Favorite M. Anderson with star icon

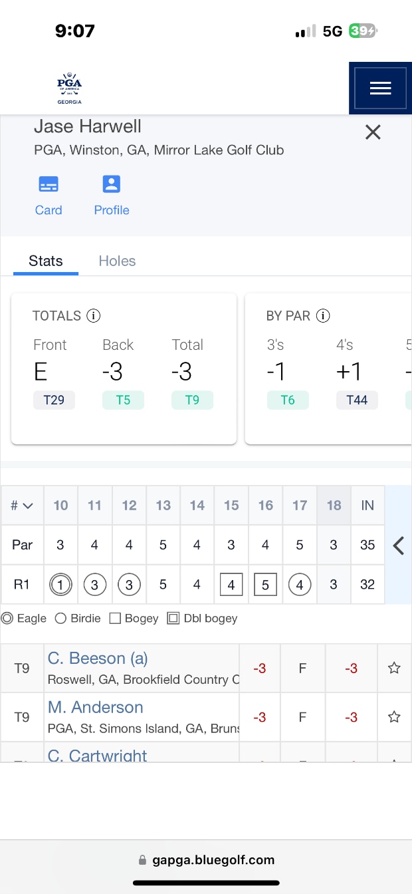pyautogui.click(x=394, y=717)
